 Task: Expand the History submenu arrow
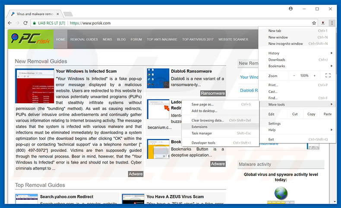(x=332, y=53)
